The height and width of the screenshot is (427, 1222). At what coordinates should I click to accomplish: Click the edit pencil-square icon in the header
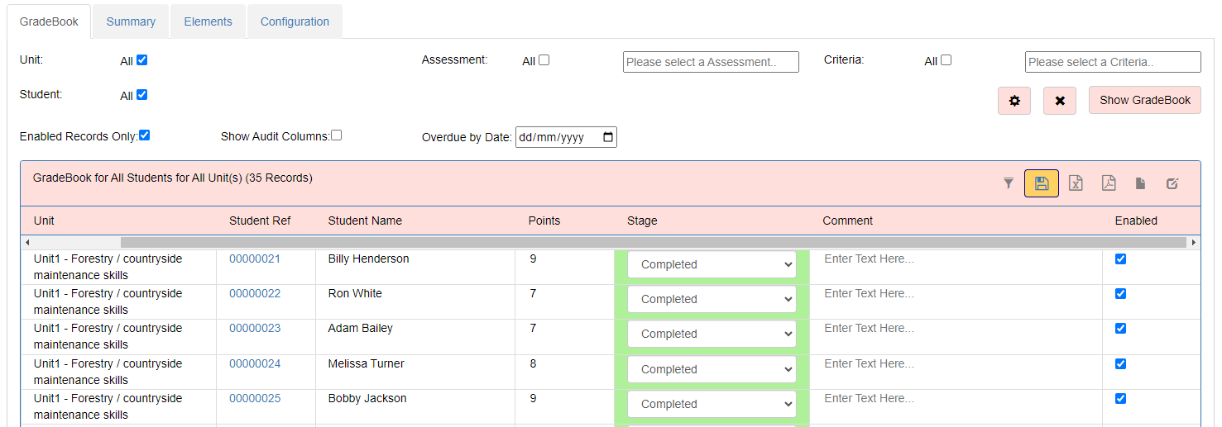pos(1172,183)
